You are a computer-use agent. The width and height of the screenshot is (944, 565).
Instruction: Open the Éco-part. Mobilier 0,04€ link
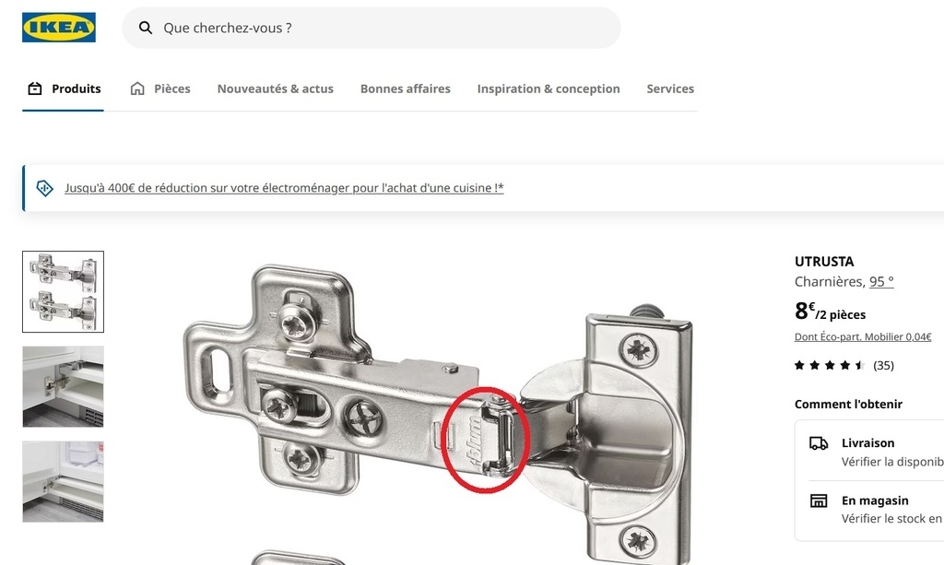coord(863,337)
